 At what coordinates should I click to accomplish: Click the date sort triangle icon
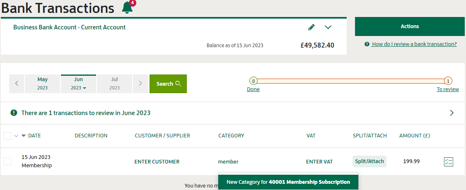coord(24,136)
